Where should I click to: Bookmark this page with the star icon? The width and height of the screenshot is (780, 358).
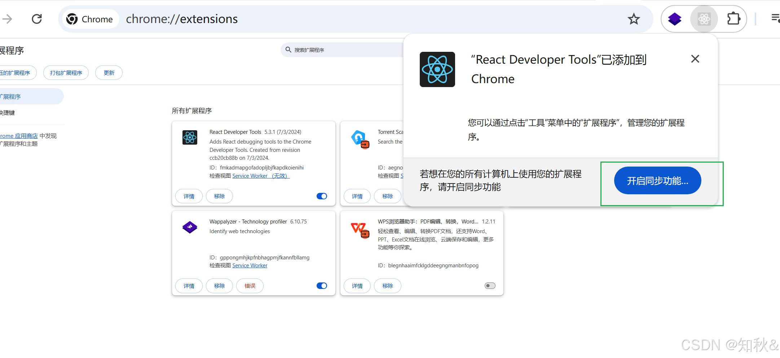point(634,19)
